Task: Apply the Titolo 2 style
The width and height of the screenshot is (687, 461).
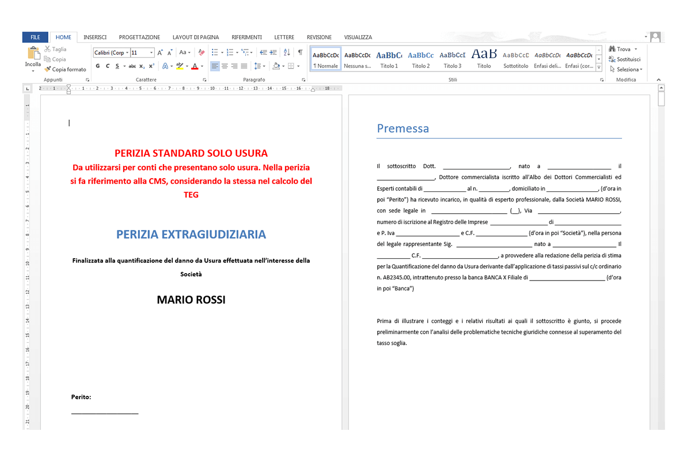Action: [x=420, y=59]
